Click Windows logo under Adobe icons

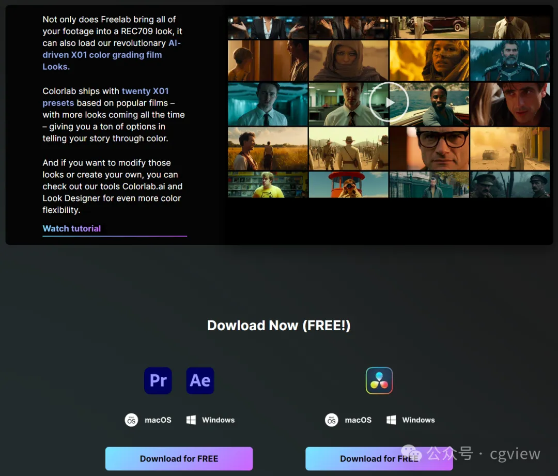(x=191, y=420)
